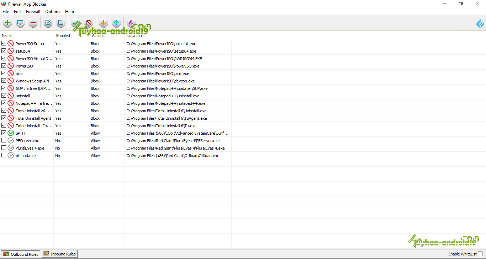Click the block icon beside Windows Setup API
Screen dimensions: 486x259
(11, 81)
